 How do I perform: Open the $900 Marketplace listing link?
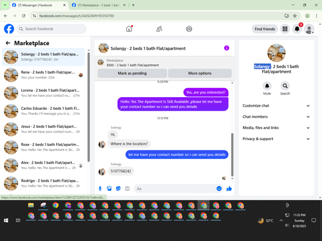[x=133, y=65]
